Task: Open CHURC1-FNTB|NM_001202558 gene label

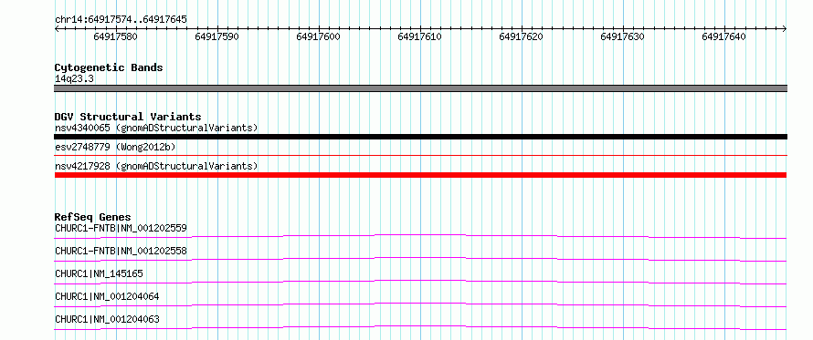Action: (121, 251)
